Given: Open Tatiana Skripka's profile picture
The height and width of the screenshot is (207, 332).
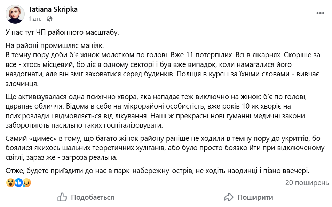Looking at the screenshot, I should coord(15,14).
